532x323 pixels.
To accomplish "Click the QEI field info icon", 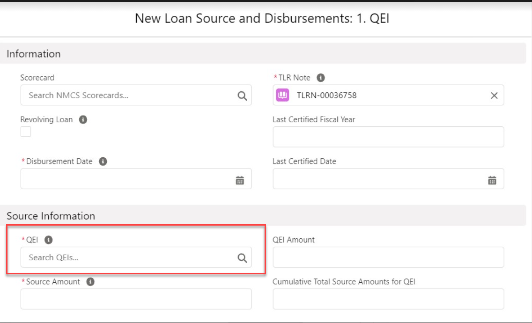I will coord(48,240).
